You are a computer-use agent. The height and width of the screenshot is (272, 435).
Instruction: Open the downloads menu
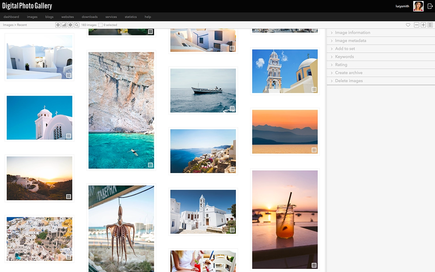coord(89,17)
